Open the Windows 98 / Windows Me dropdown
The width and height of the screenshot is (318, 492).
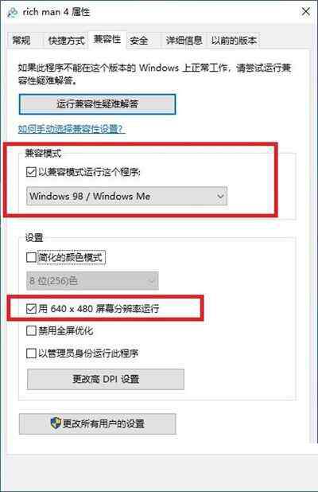click(x=126, y=197)
